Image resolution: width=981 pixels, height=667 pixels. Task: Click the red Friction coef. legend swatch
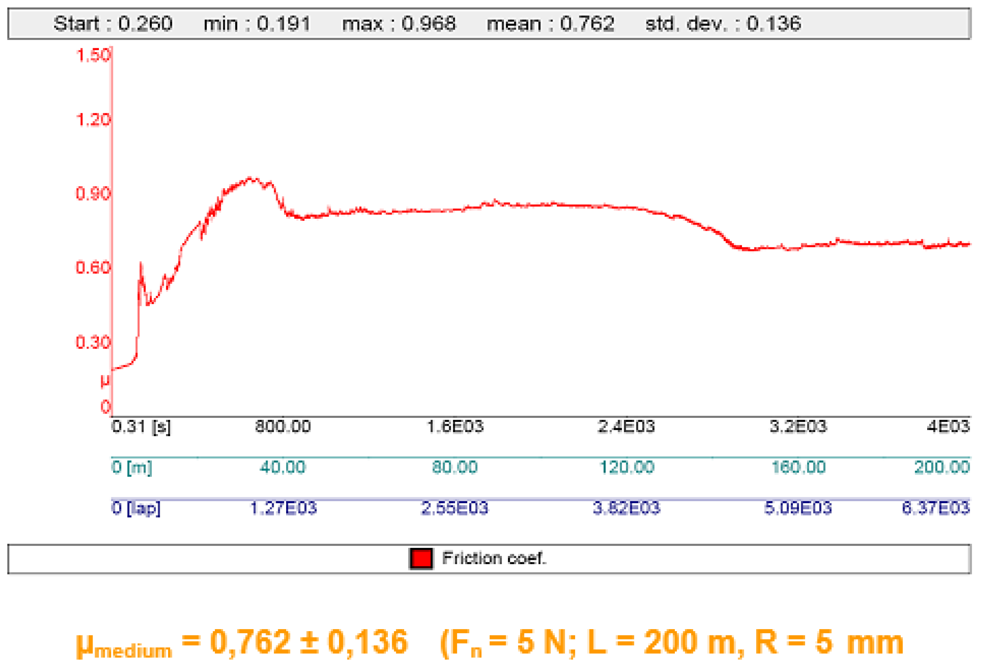[421, 559]
